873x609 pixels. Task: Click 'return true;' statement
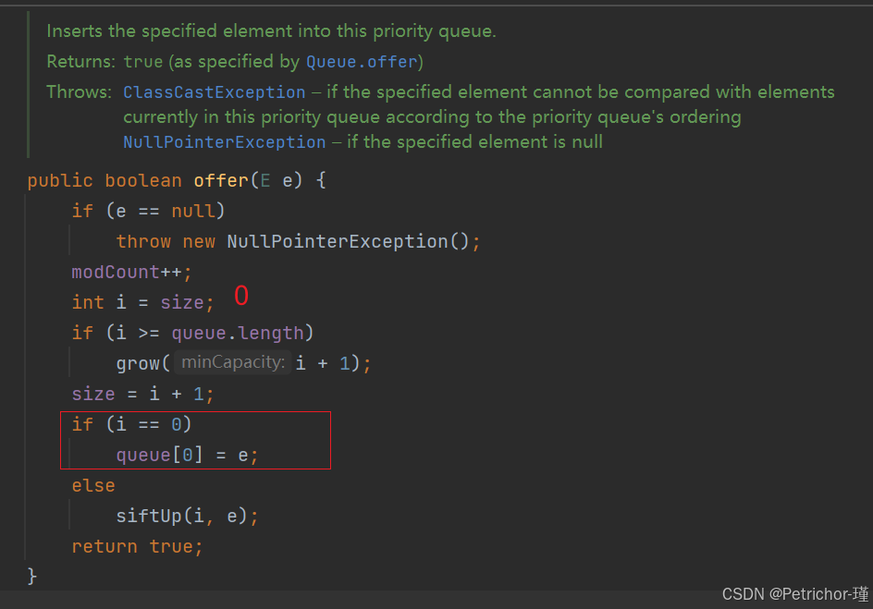[x=137, y=547]
